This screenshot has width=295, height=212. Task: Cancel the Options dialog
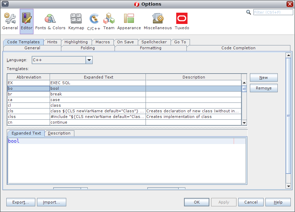click(x=251, y=202)
